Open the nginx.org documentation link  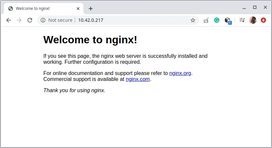pos(180,73)
